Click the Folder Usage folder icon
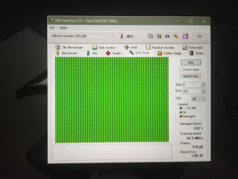 click(160, 53)
